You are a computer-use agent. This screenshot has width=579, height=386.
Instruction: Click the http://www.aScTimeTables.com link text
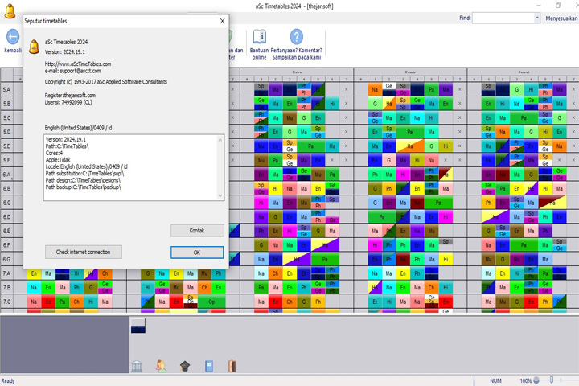(78, 64)
